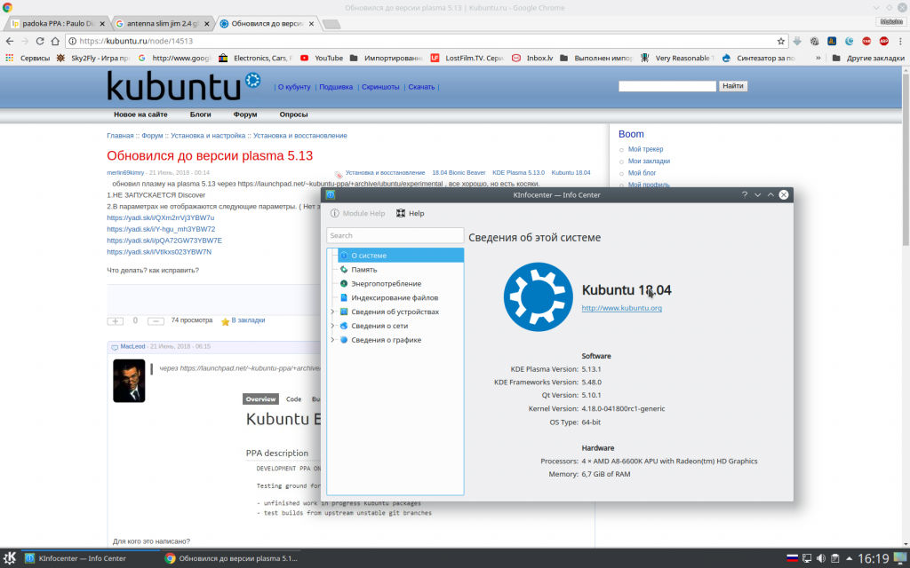Open MacLeod's avatar picture
Viewport: 910px width, 568px height.
[129, 381]
